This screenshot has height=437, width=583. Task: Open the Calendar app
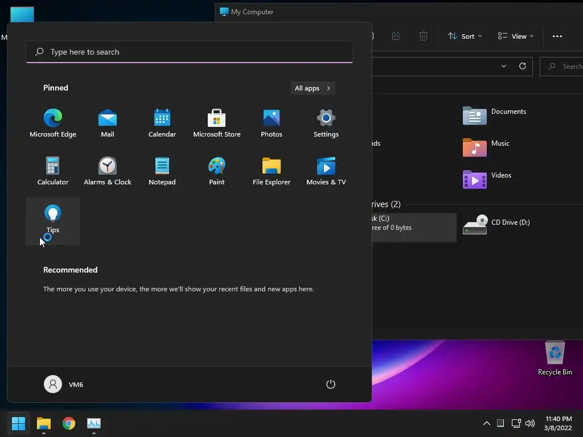(x=162, y=123)
